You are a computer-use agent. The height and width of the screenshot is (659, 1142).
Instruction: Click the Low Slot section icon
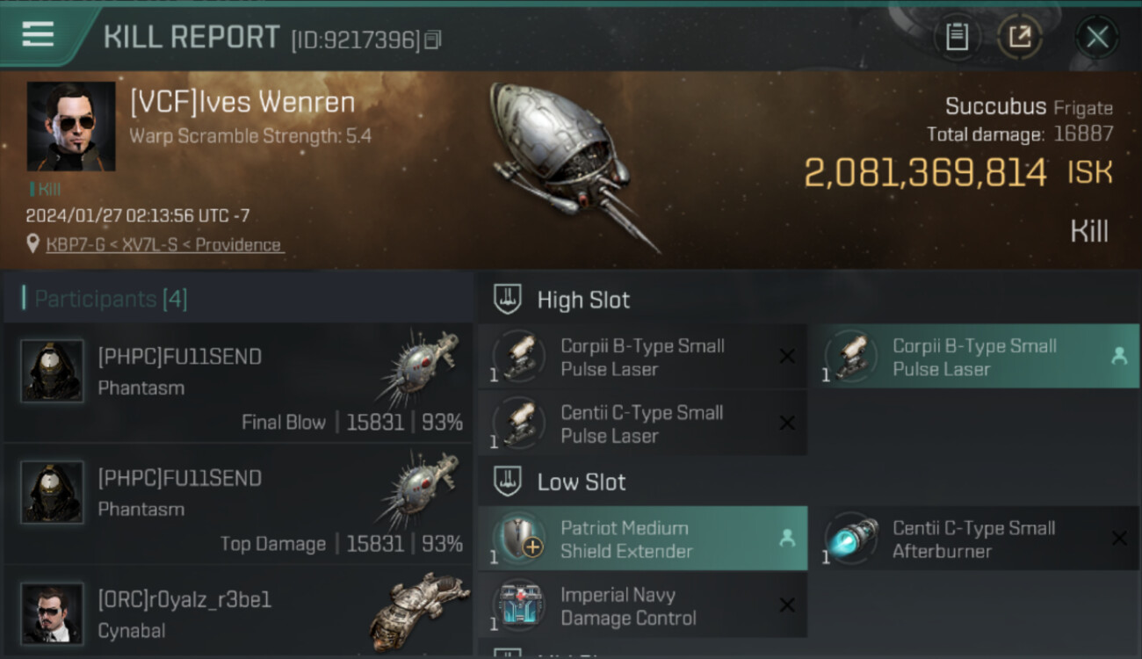pyautogui.click(x=507, y=482)
